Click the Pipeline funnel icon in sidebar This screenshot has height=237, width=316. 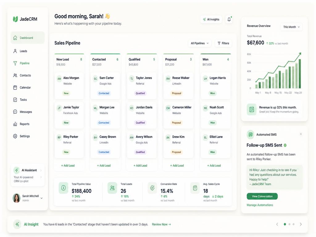point(15,63)
